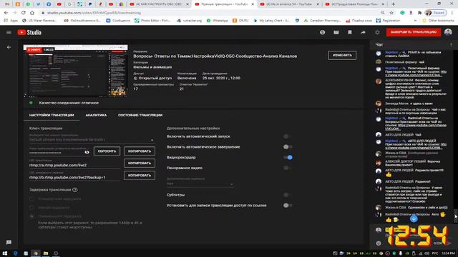Select the low delay radio button
This screenshot has height=257, width=458.
pos(32,208)
